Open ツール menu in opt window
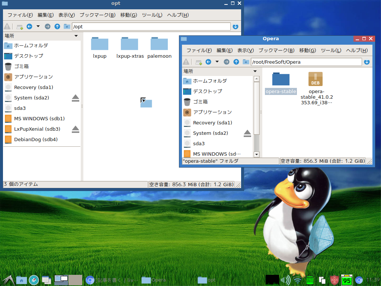 (x=152, y=15)
